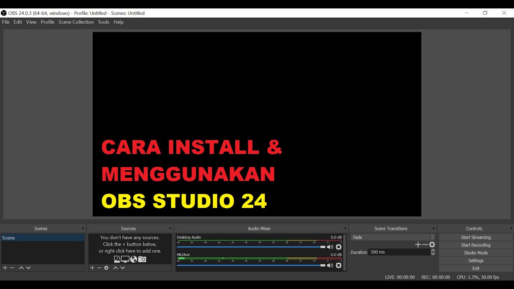Move source up using the Sources up arrow

coord(116,268)
